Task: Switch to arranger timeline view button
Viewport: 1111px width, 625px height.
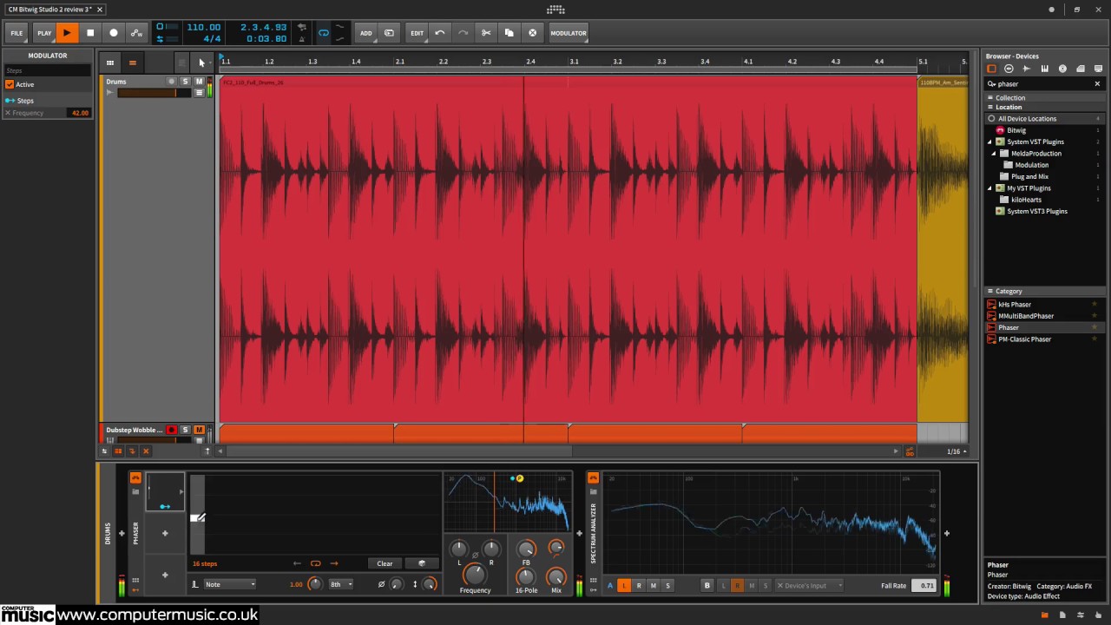Action: tap(132, 62)
